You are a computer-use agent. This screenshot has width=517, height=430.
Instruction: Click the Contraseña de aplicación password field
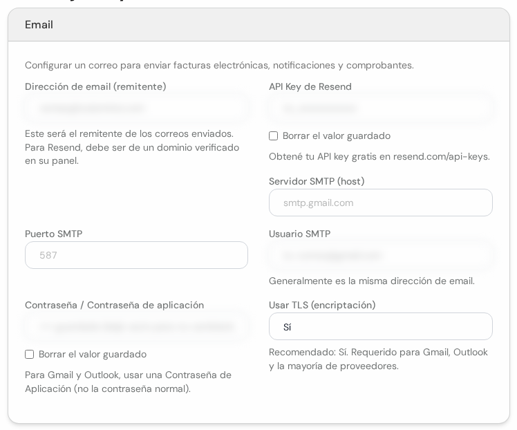136,326
